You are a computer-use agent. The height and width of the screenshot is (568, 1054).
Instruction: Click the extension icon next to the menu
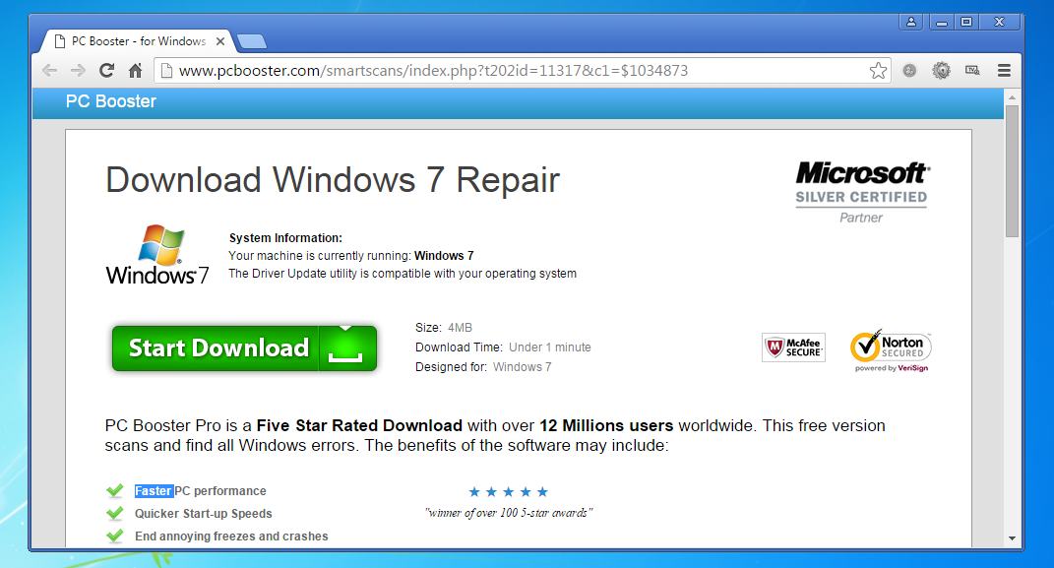pyautogui.click(x=972, y=70)
